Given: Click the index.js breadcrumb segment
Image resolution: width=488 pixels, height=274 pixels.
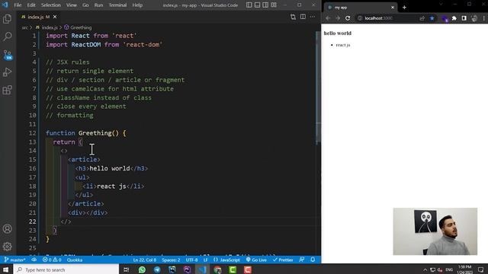Looking at the screenshot, I should [50, 27].
